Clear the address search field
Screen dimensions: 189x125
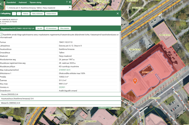pos(69,7)
